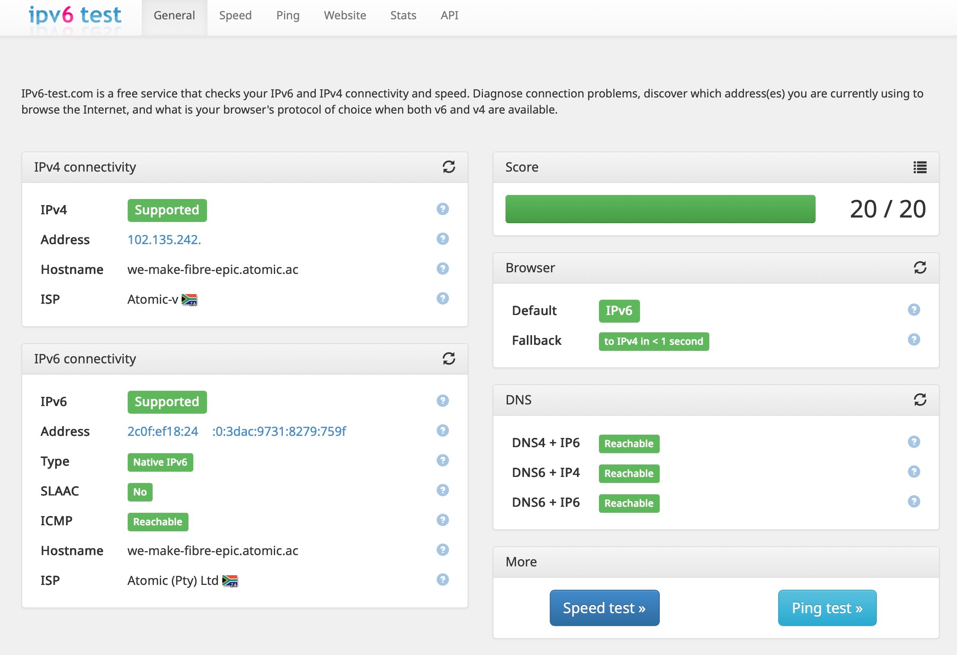The height and width of the screenshot is (655, 957).
Task: Click the ipv6 test logo
Action: click(x=75, y=16)
